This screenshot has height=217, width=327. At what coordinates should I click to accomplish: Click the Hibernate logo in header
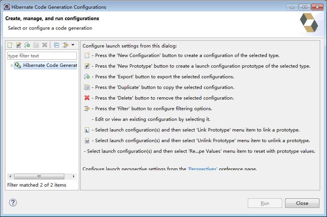coord(309,23)
